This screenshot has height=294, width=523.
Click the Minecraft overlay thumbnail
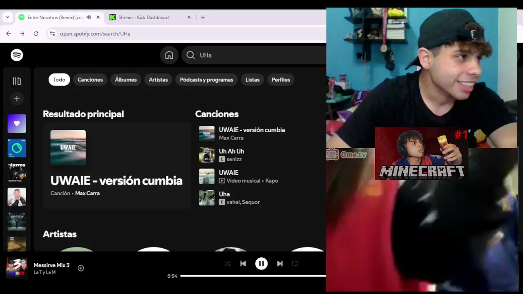(421, 154)
